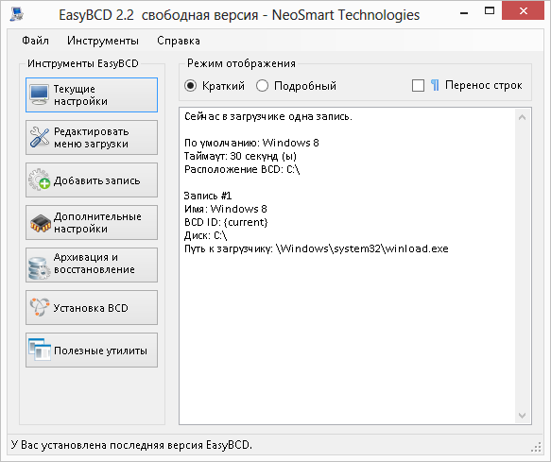Click the windows icon for Полезные утилиты
Image resolution: width=551 pixels, height=462 pixels.
pos(39,350)
